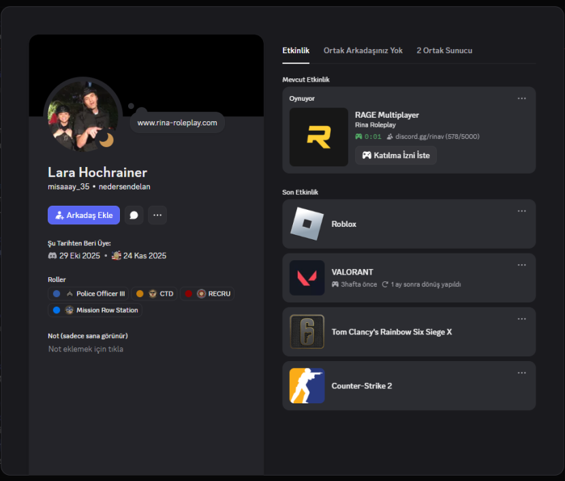
Task: Click the red RECRU role color dot
Action: point(189,294)
